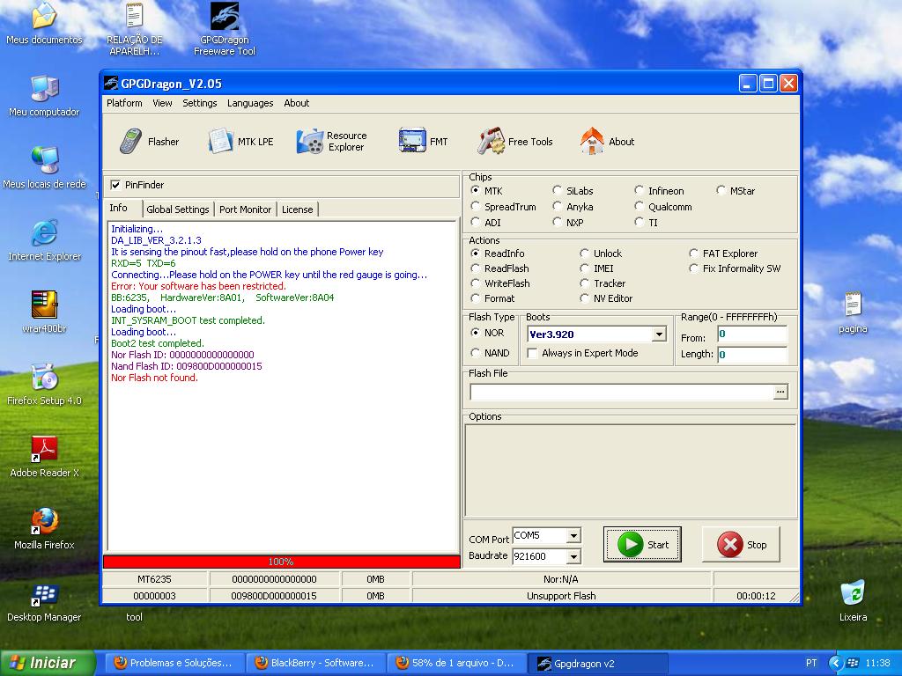Open Meus documentos desktop icon
This screenshot has width=902, height=676.
coord(44,24)
